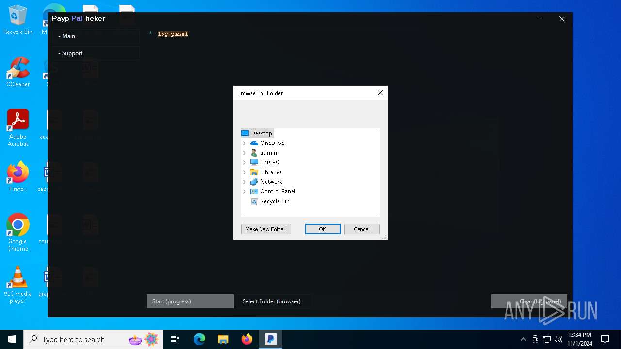Image resolution: width=621 pixels, height=349 pixels.
Task: Expand the admin folder node
Action: [x=245, y=153]
